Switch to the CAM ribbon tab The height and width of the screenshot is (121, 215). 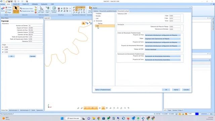tap(52, 4)
